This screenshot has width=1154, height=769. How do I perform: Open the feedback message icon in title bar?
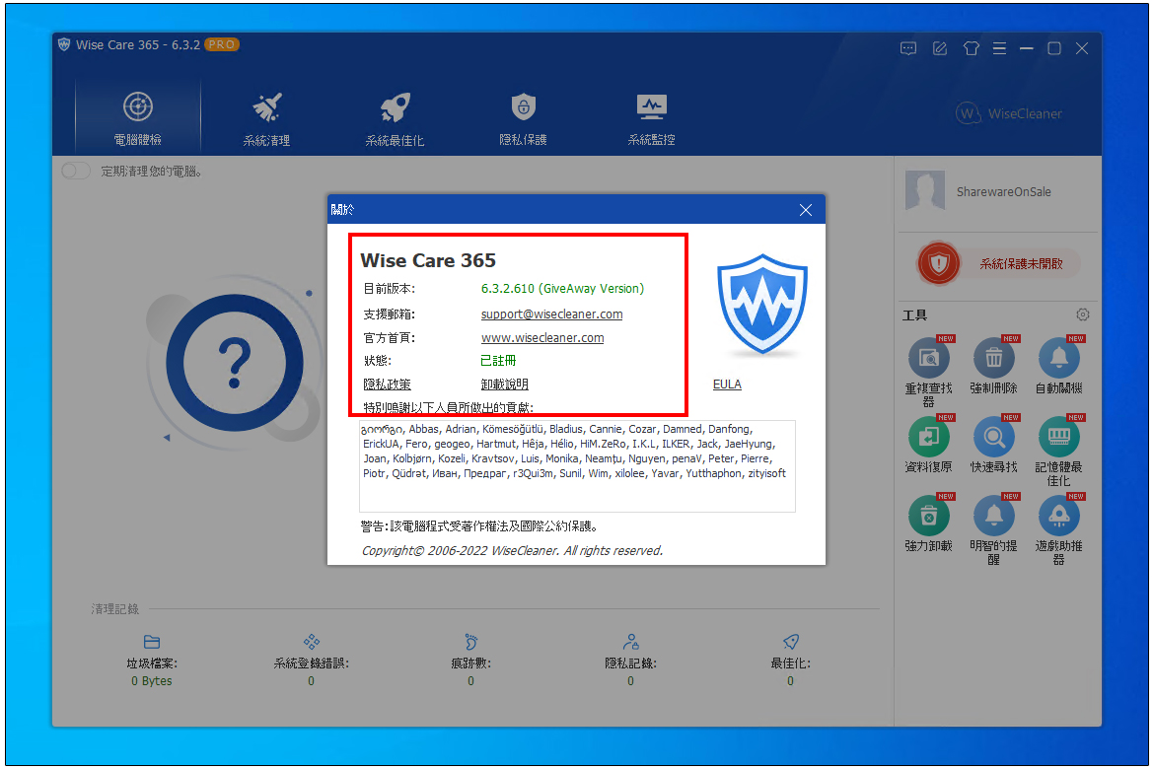point(908,48)
